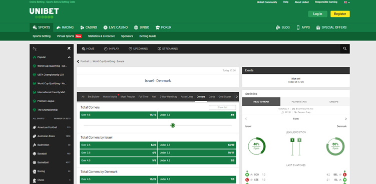
Task: Open the Upcoming tab
Action: [x=138, y=49]
